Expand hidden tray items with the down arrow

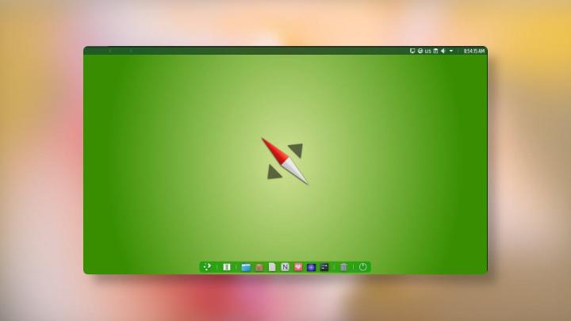(x=451, y=51)
